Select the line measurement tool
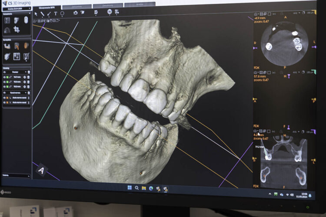Image resolution: width=326 pixels, height=217 pixels. tap(43, 13)
